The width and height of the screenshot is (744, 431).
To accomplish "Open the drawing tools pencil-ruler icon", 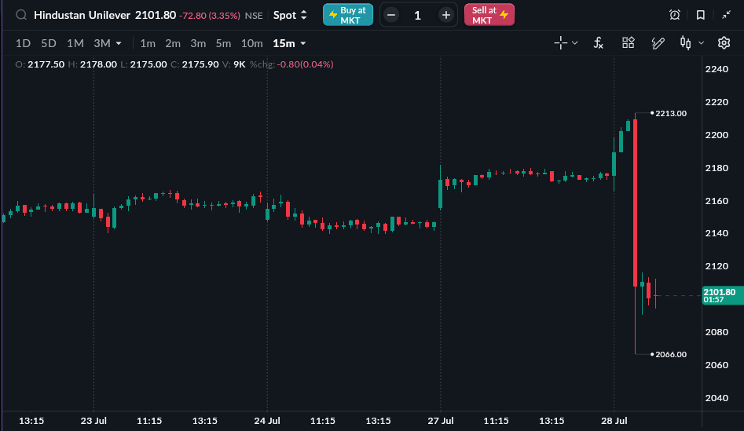I will [x=658, y=43].
